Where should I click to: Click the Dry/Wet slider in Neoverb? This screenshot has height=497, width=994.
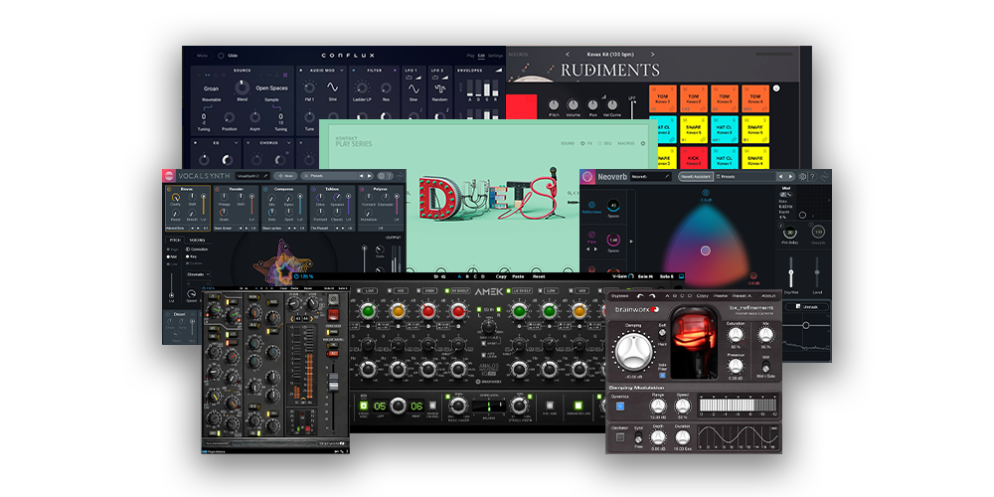point(791,273)
